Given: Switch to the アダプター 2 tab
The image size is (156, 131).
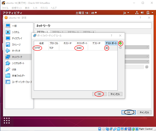Looking at the screenshot, I should tap(58, 32).
